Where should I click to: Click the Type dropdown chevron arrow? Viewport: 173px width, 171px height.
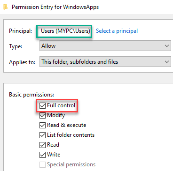pyautogui.click(x=167, y=46)
